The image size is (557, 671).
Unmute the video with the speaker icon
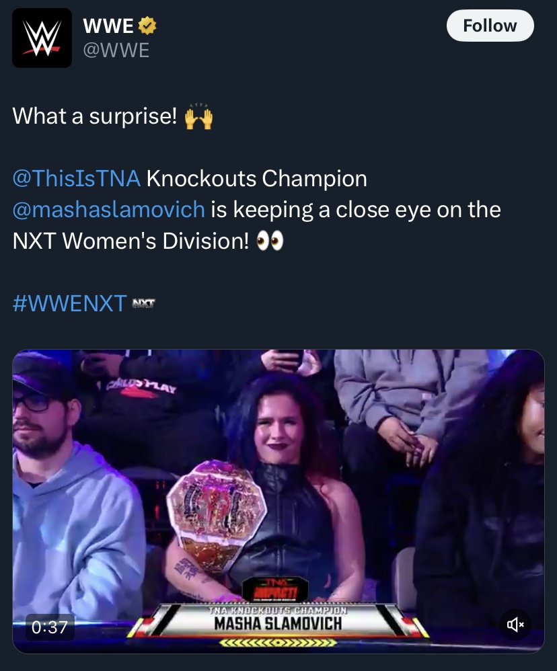(515, 625)
